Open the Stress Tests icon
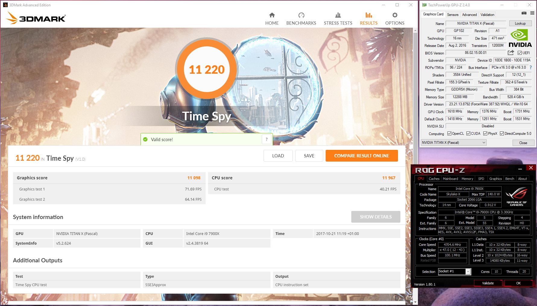The width and height of the screenshot is (537, 306). [x=338, y=15]
